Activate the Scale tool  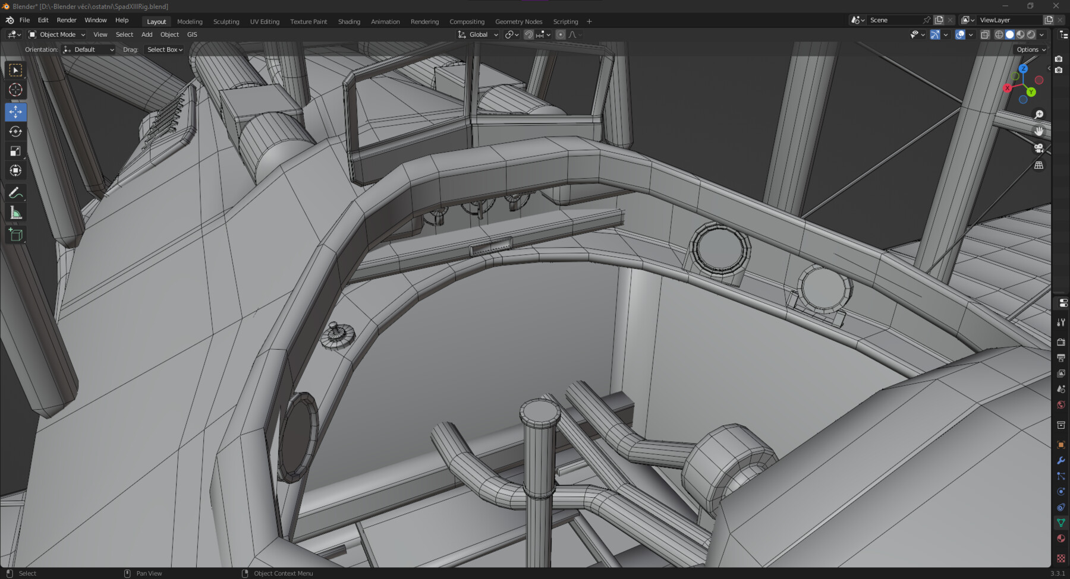click(15, 151)
